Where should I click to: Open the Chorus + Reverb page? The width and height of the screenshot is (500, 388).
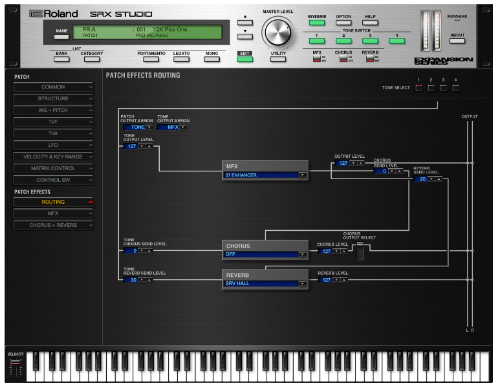point(53,225)
